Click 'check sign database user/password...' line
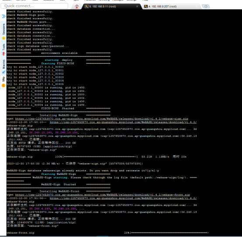The image size is (242, 237). (x=38, y=46)
